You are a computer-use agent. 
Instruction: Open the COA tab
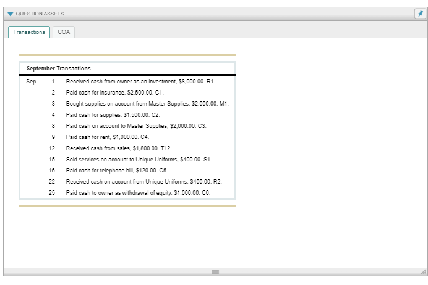pos(64,32)
